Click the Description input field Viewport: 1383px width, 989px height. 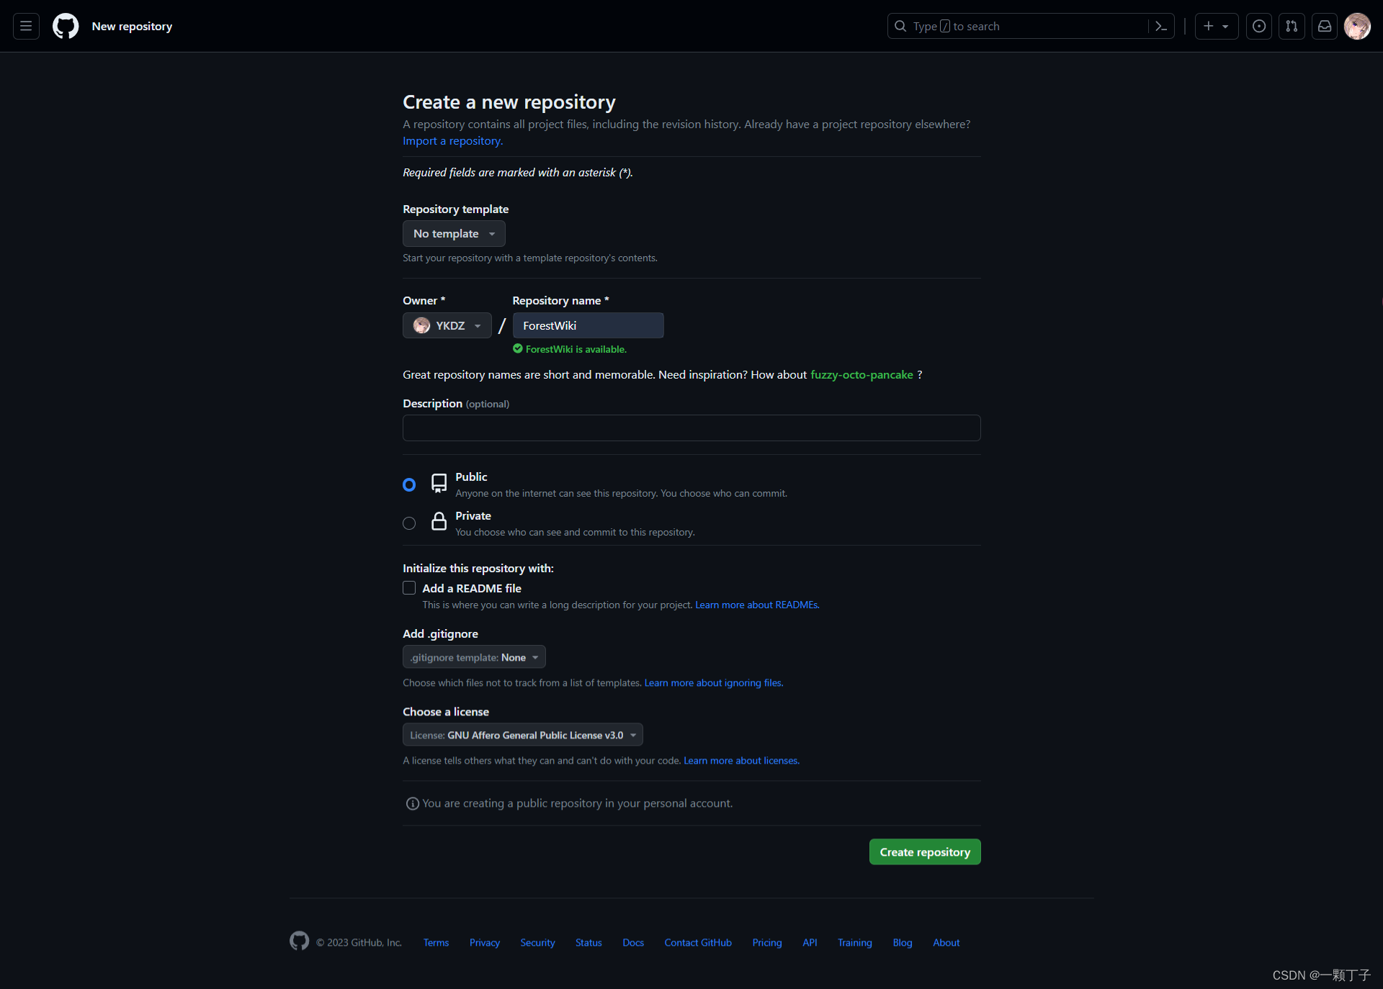pos(691,428)
